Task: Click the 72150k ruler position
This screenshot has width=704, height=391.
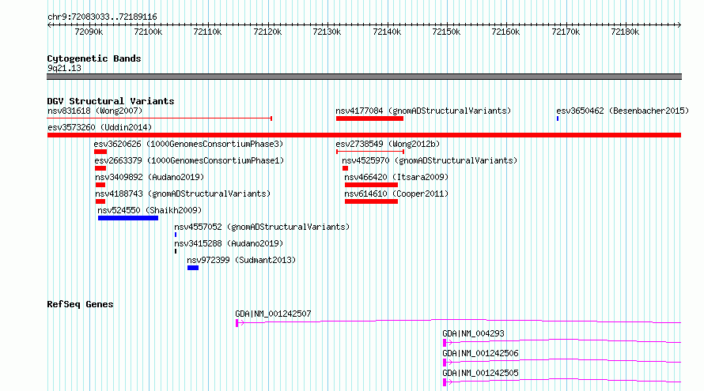Action: [446, 32]
